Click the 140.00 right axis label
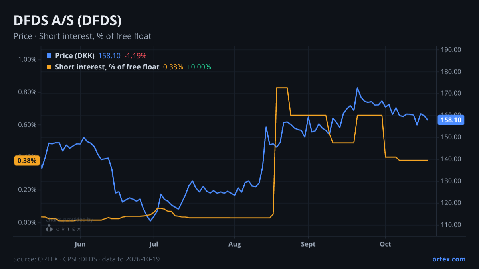 click(451, 159)
